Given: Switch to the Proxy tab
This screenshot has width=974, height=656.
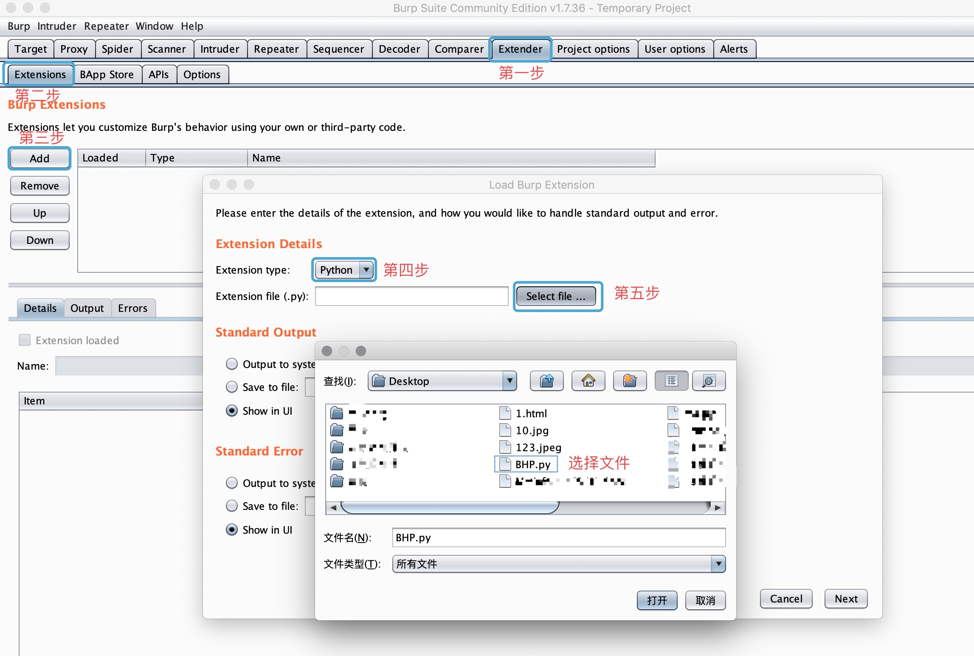Looking at the screenshot, I should 74,49.
